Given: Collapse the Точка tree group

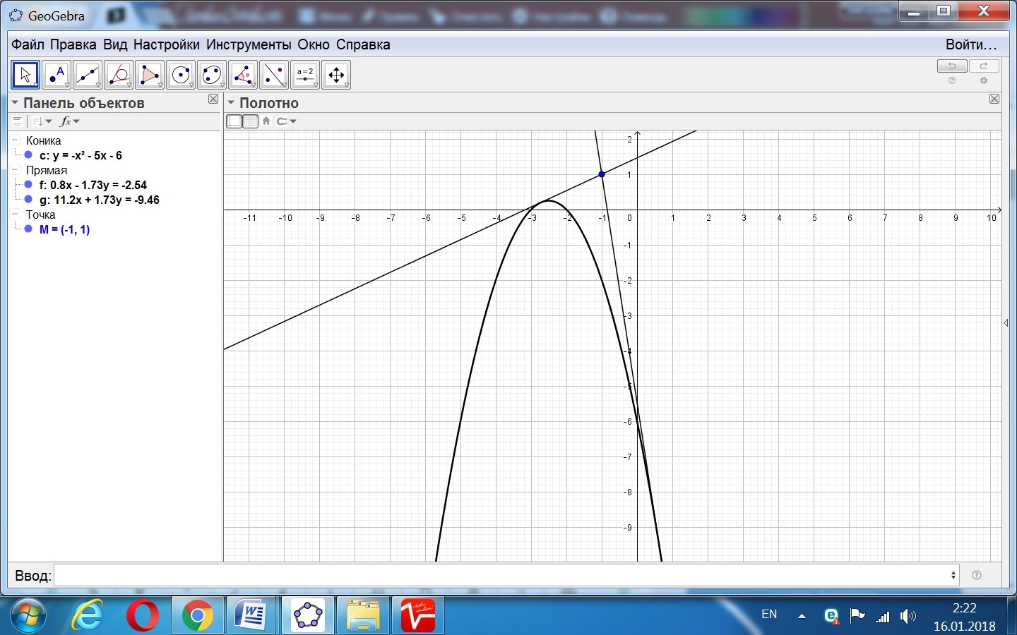Looking at the screenshot, I should coord(15,214).
